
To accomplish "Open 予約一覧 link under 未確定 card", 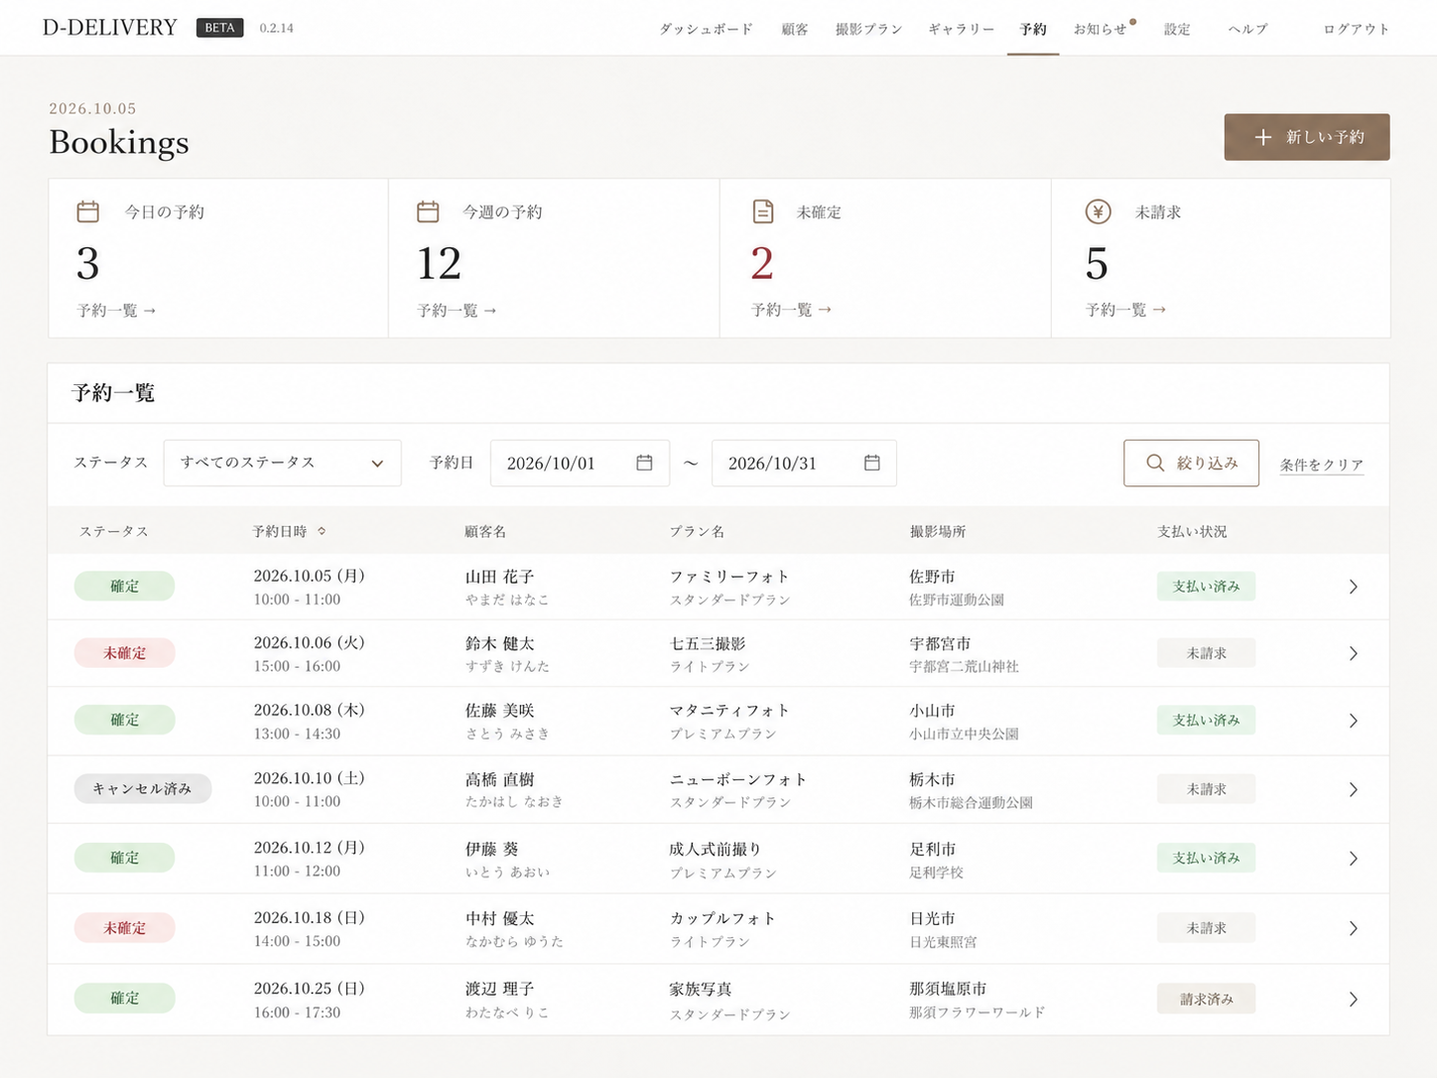I will click(791, 310).
